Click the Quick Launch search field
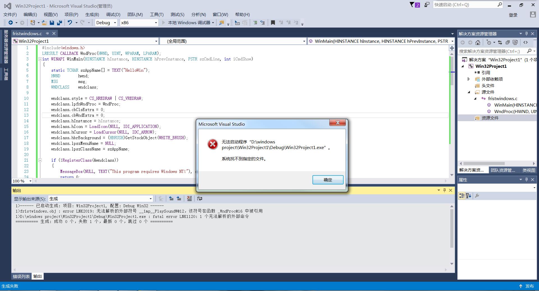 [468, 5]
